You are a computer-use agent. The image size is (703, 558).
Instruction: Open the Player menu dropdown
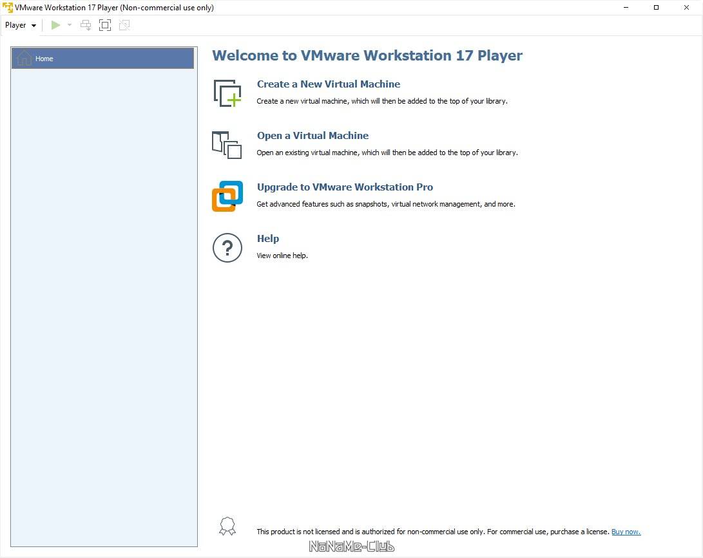(20, 25)
